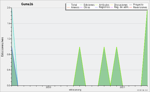Click the Reversiones legend label
The image size is (150, 92).
(140, 7)
